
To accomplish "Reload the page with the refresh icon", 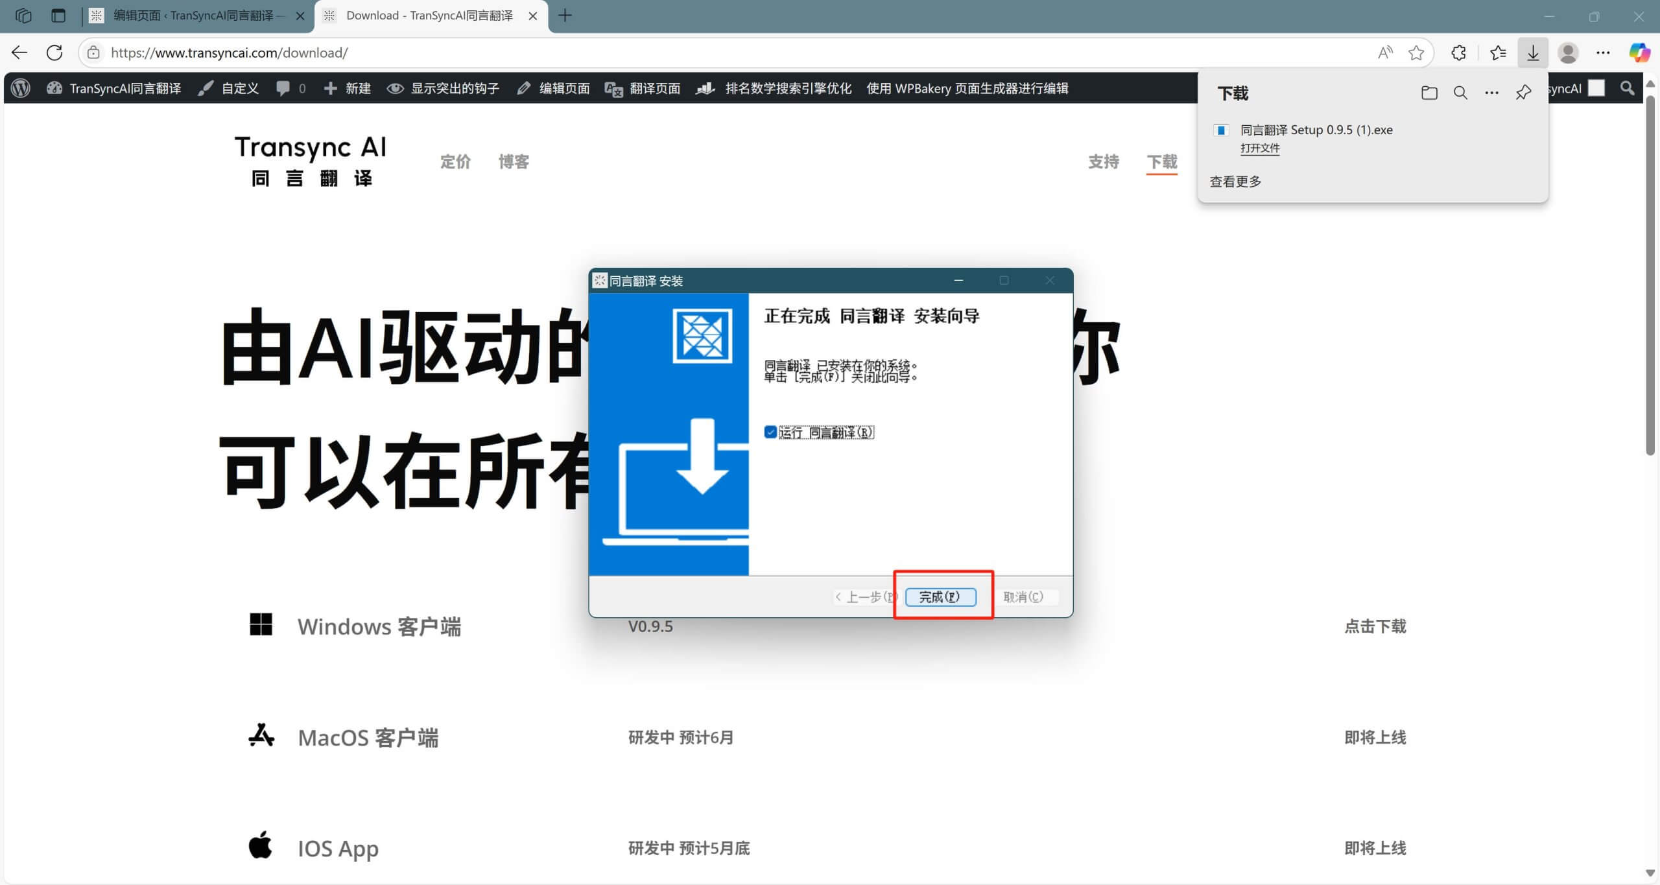I will pyautogui.click(x=55, y=53).
